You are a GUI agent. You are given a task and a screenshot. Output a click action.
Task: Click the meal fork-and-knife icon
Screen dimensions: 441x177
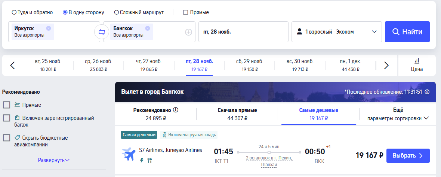pos(149,161)
